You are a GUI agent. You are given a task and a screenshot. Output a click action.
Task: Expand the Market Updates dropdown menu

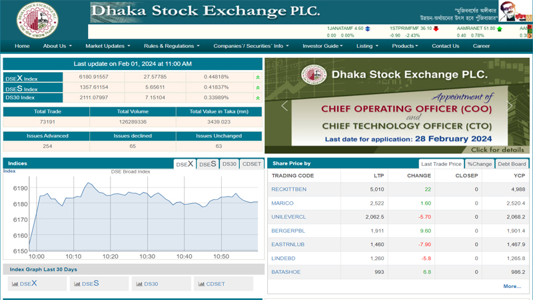click(107, 46)
